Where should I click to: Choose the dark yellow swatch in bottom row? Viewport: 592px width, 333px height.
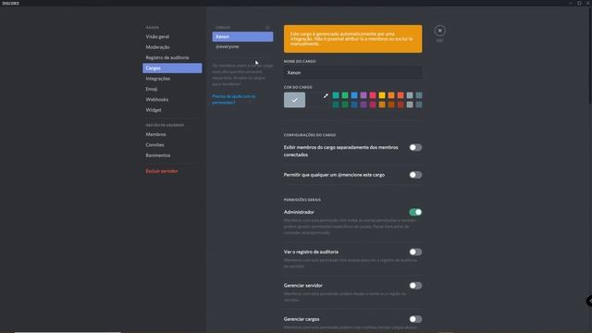pyautogui.click(x=382, y=105)
